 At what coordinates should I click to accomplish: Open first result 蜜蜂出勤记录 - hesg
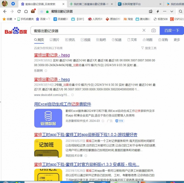(x=52, y=55)
